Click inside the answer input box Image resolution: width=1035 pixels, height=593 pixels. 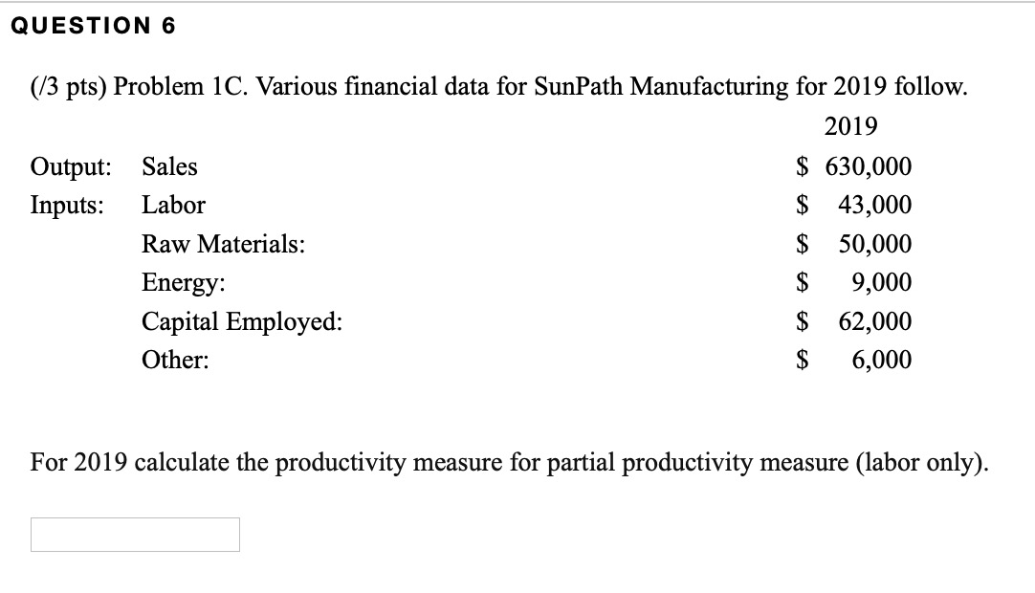[x=134, y=534]
